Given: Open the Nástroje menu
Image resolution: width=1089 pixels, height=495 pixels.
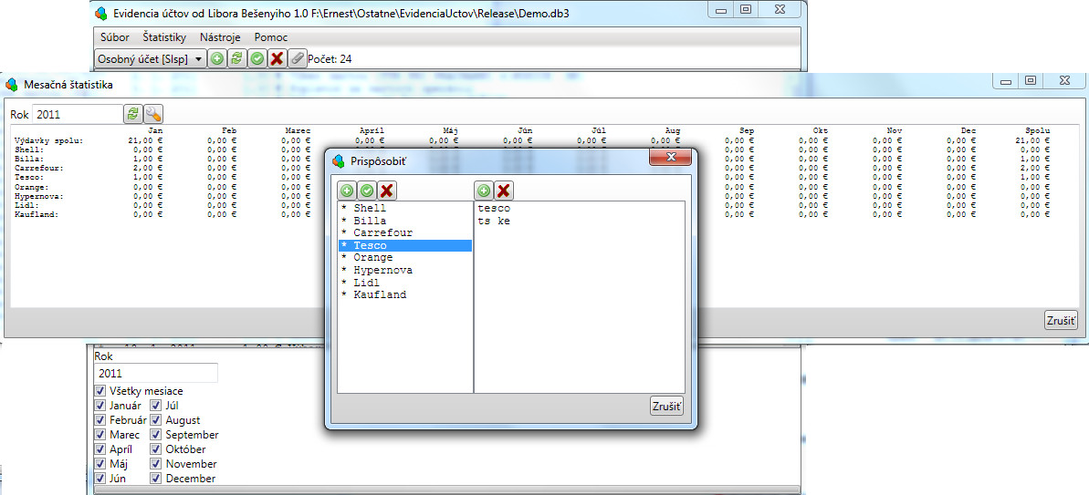Looking at the screenshot, I should (220, 37).
